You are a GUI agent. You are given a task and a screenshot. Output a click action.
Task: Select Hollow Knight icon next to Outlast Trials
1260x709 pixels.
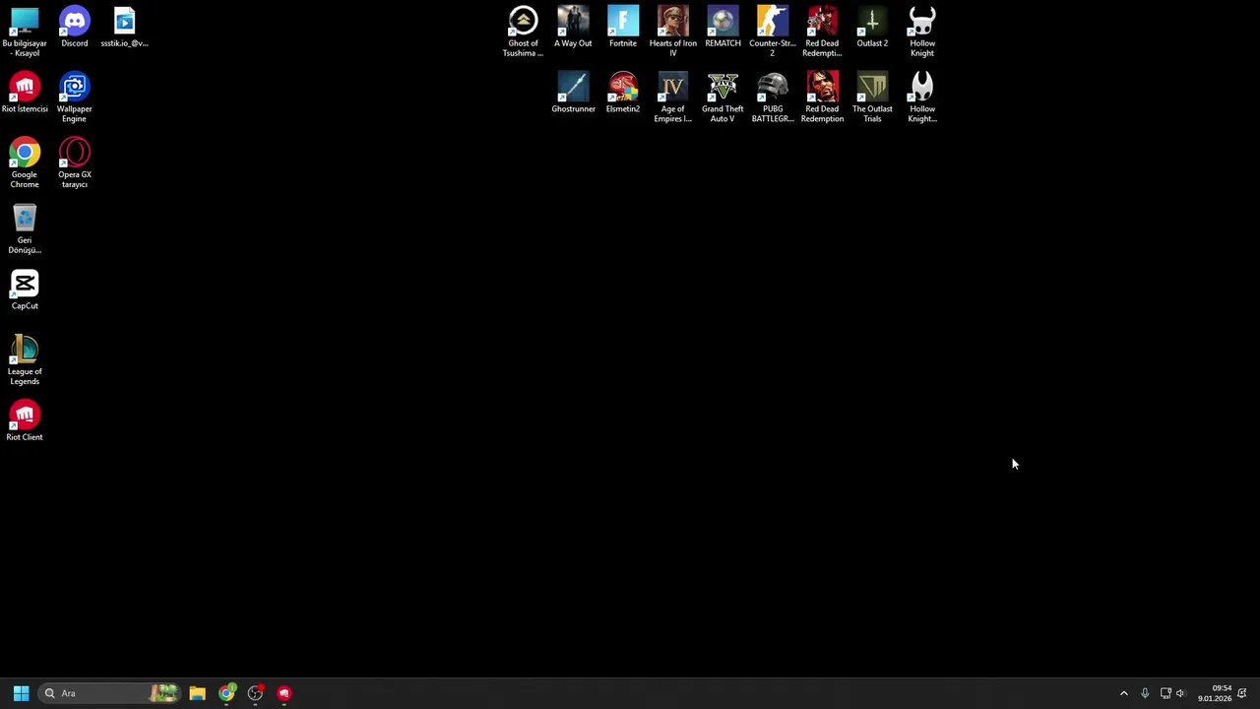(922, 97)
